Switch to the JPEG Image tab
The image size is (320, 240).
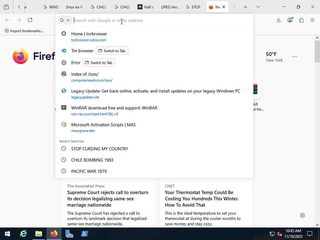(169, 7)
